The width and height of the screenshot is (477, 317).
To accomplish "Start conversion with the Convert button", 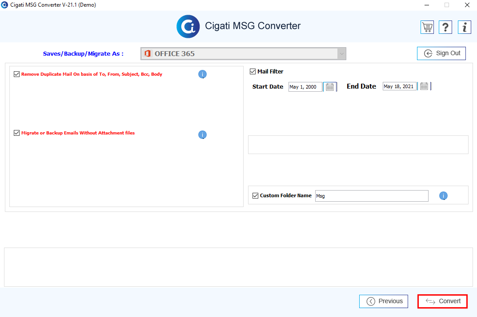I will click(x=442, y=301).
